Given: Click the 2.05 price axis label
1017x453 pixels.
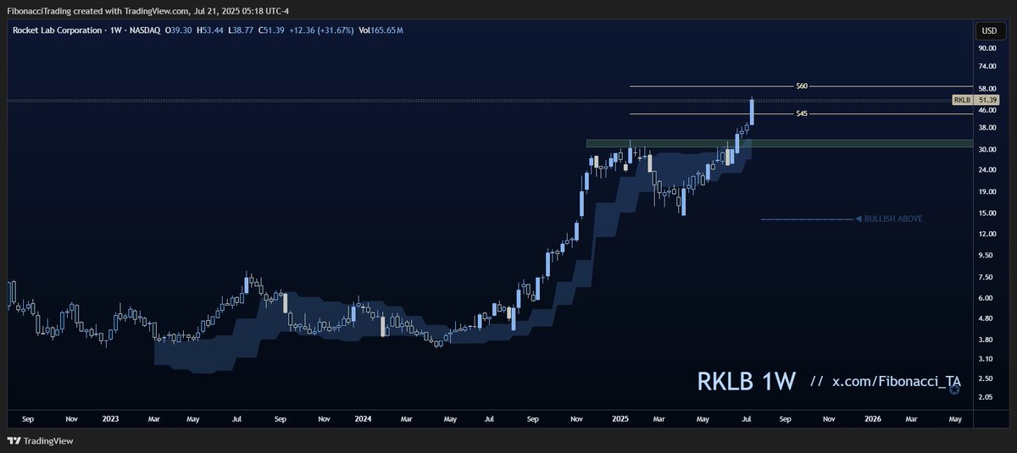Looking at the screenshot, I should coord(984,396).
